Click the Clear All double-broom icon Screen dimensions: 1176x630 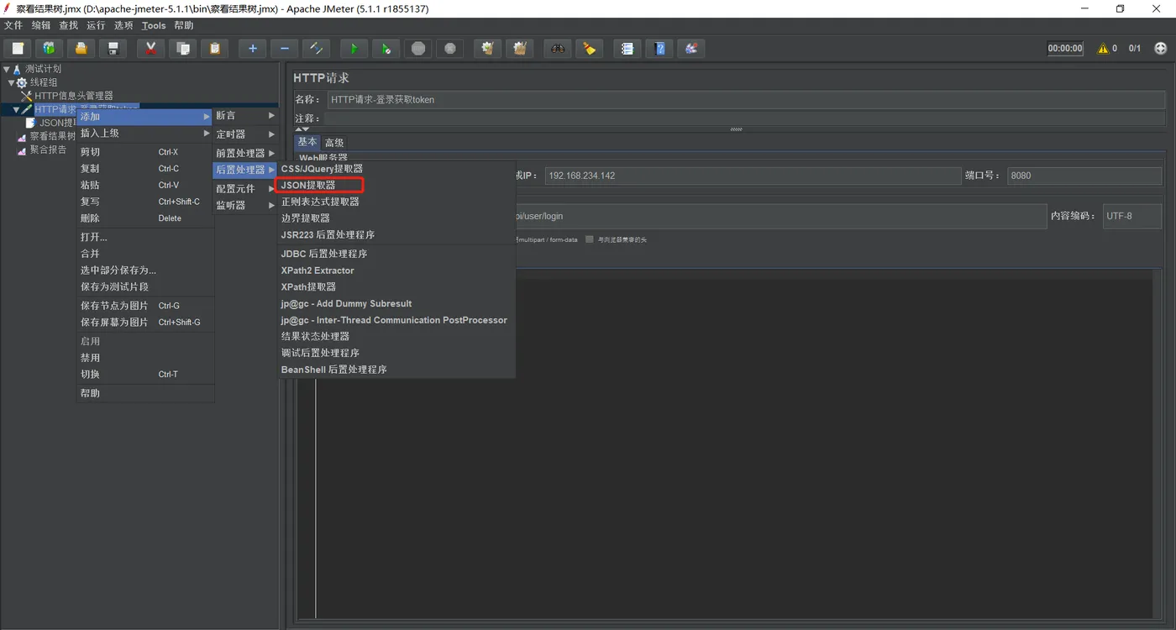(520, 49)
